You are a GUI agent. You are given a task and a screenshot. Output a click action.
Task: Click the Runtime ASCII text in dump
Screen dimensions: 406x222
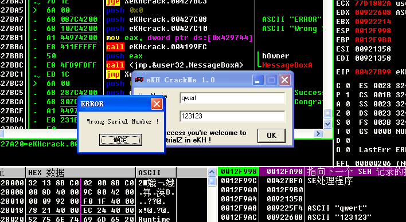(154, 219)
